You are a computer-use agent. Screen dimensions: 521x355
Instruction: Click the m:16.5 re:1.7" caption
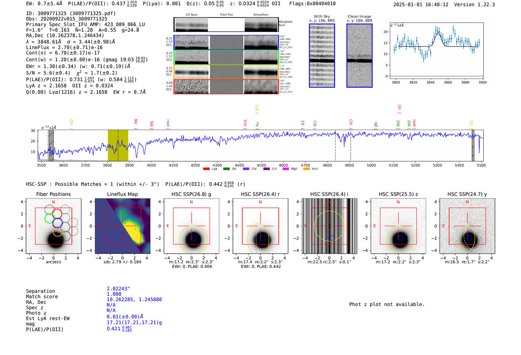[x=467, y=262]
